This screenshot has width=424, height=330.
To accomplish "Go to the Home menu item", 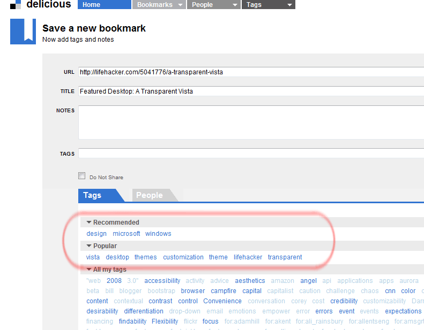I will pyautogui.click(x=104, y=5).
